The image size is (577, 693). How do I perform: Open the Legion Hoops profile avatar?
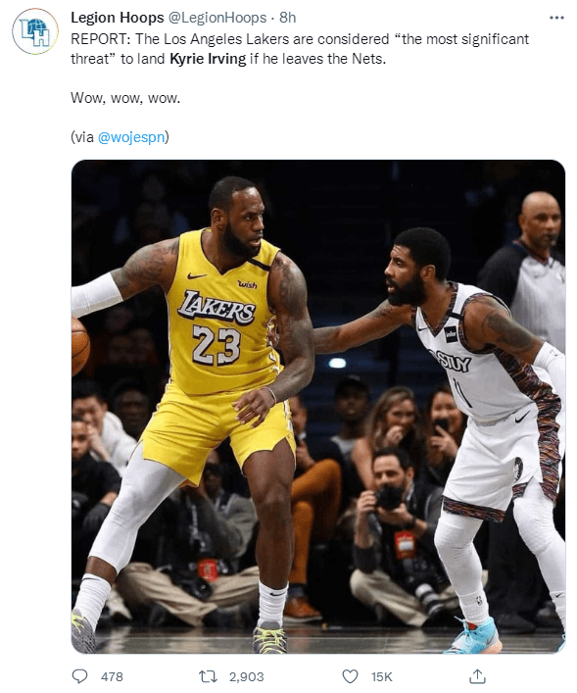(35, 31)
